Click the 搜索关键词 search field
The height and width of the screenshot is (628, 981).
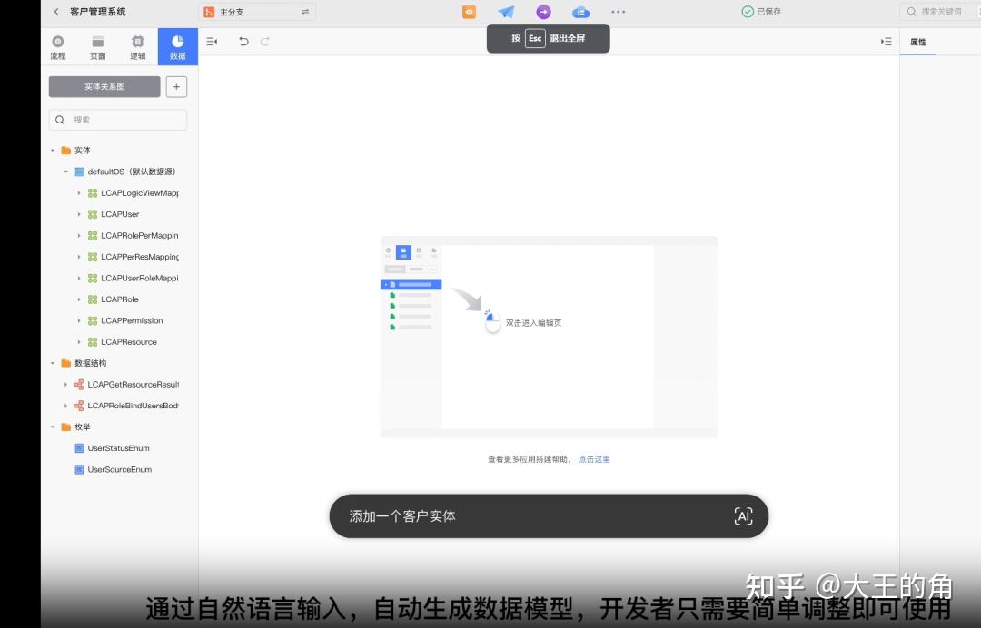pyautogui.click(x=940, y=11)
